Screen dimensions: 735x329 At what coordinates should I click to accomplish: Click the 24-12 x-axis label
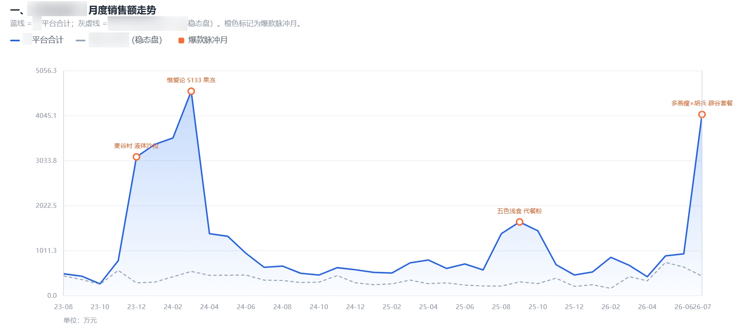355,307
